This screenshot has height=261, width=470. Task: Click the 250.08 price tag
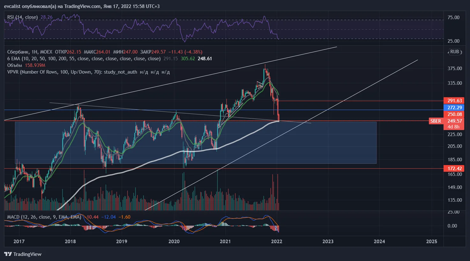click(454, 114)
